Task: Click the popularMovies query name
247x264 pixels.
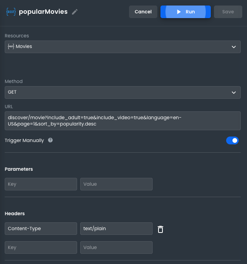Action: click(x=43, y=12)
